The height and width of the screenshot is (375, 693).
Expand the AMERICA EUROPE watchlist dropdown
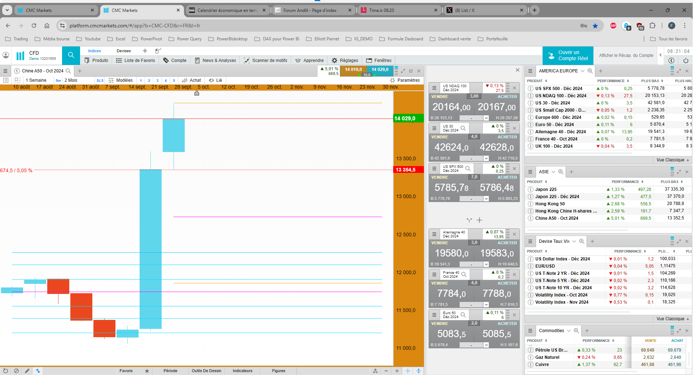(582, 71)
